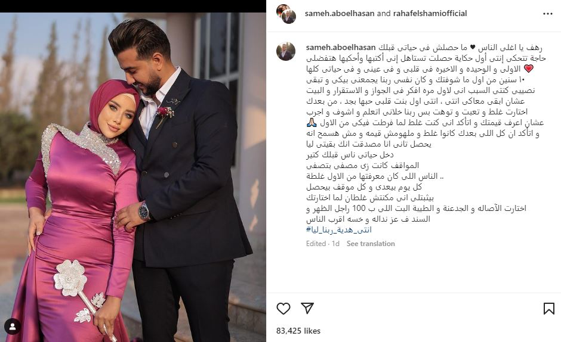Save the post with the bookmark icon

(x=548, y=309)
